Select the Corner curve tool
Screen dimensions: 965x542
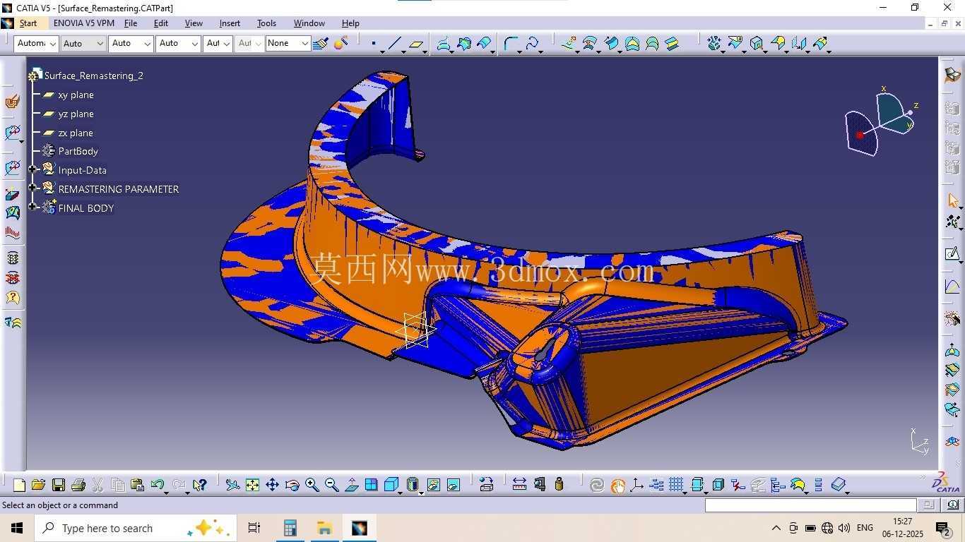(511, 44)
